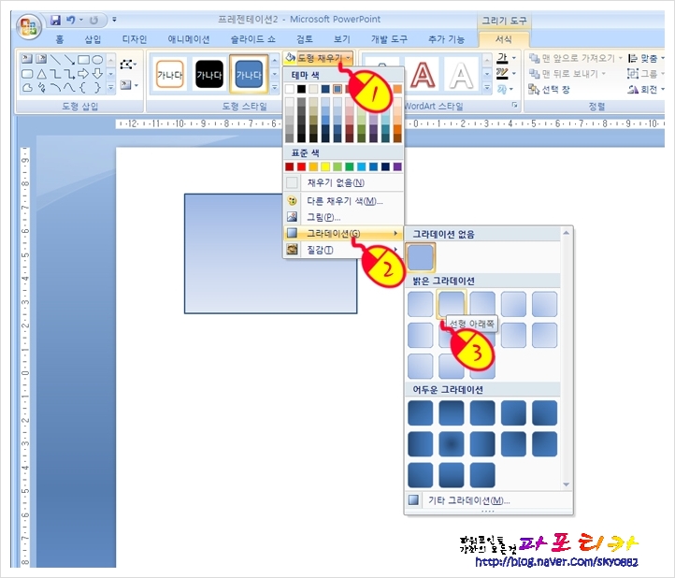Viewport: 675px width, 578px height.
Task: Choose the straight line shape
Action: click(55, 60)
